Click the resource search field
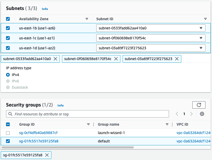The height and width of the screenshot is (160, 212). [x=79, y=114]
